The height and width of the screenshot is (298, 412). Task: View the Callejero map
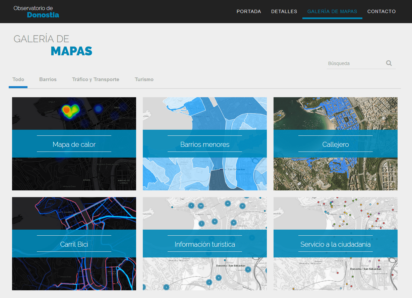[x=336, y=144]
